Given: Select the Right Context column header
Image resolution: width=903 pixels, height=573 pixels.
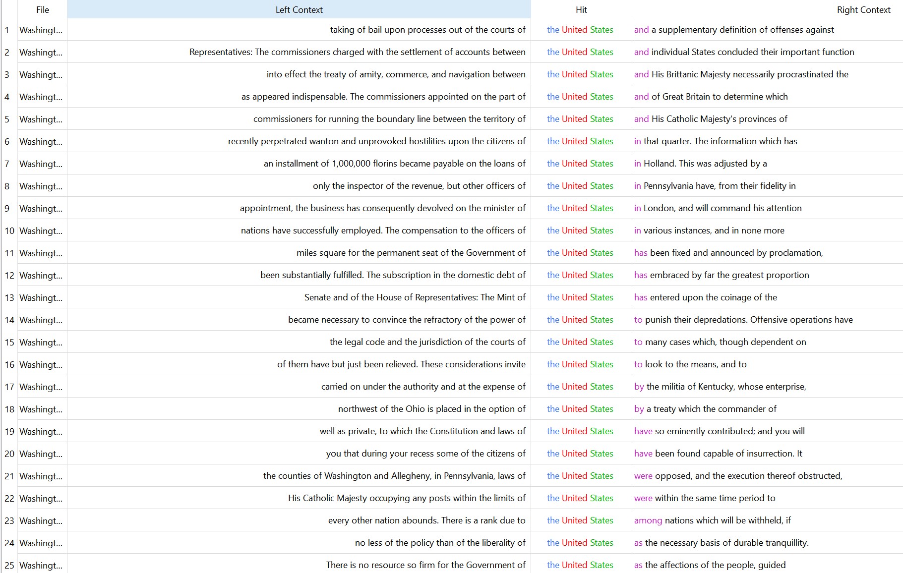Looking at the screenshot, I should pyautogui.click(x=863, y=9).
